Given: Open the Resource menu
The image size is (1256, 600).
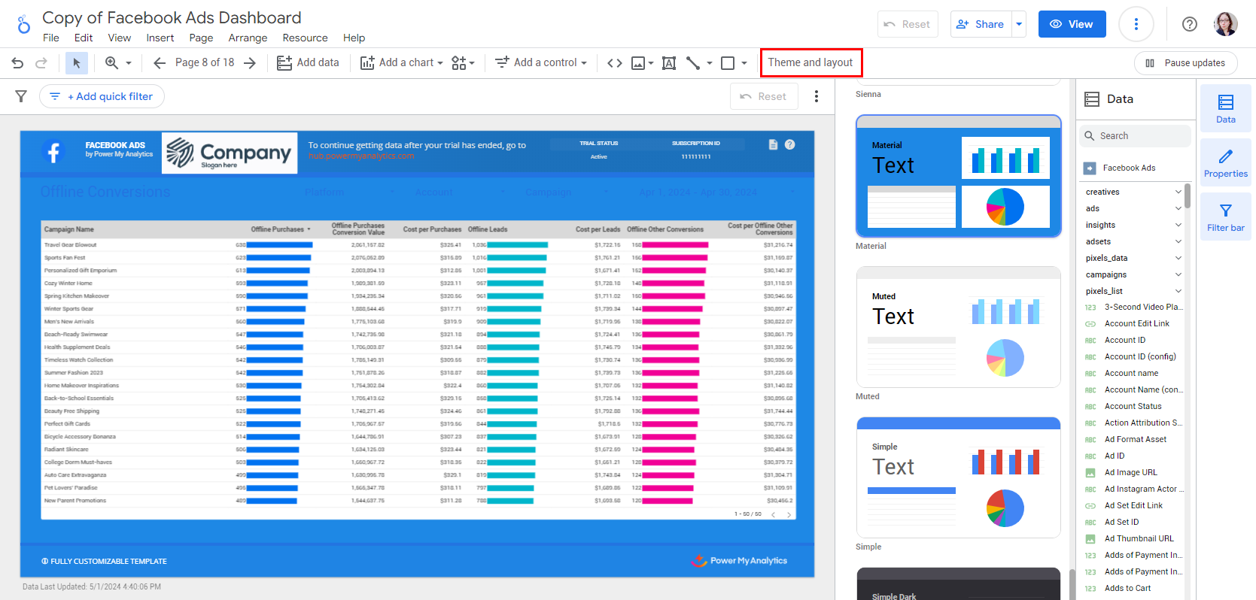Looking at the screenshot, I should (x=305, y=38).
